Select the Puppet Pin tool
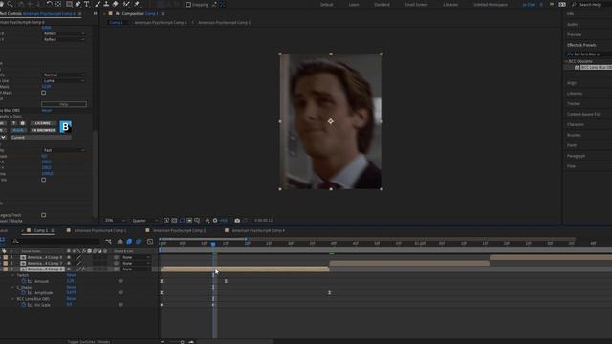 [137, 4]
